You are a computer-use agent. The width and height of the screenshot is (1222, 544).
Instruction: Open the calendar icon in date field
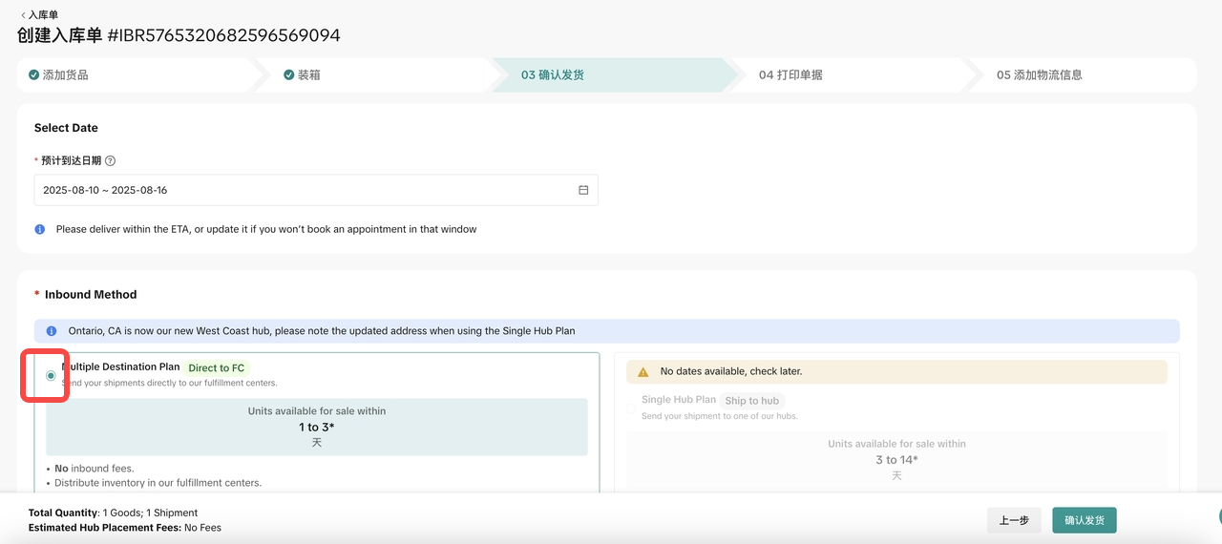(x=583, y=190)
